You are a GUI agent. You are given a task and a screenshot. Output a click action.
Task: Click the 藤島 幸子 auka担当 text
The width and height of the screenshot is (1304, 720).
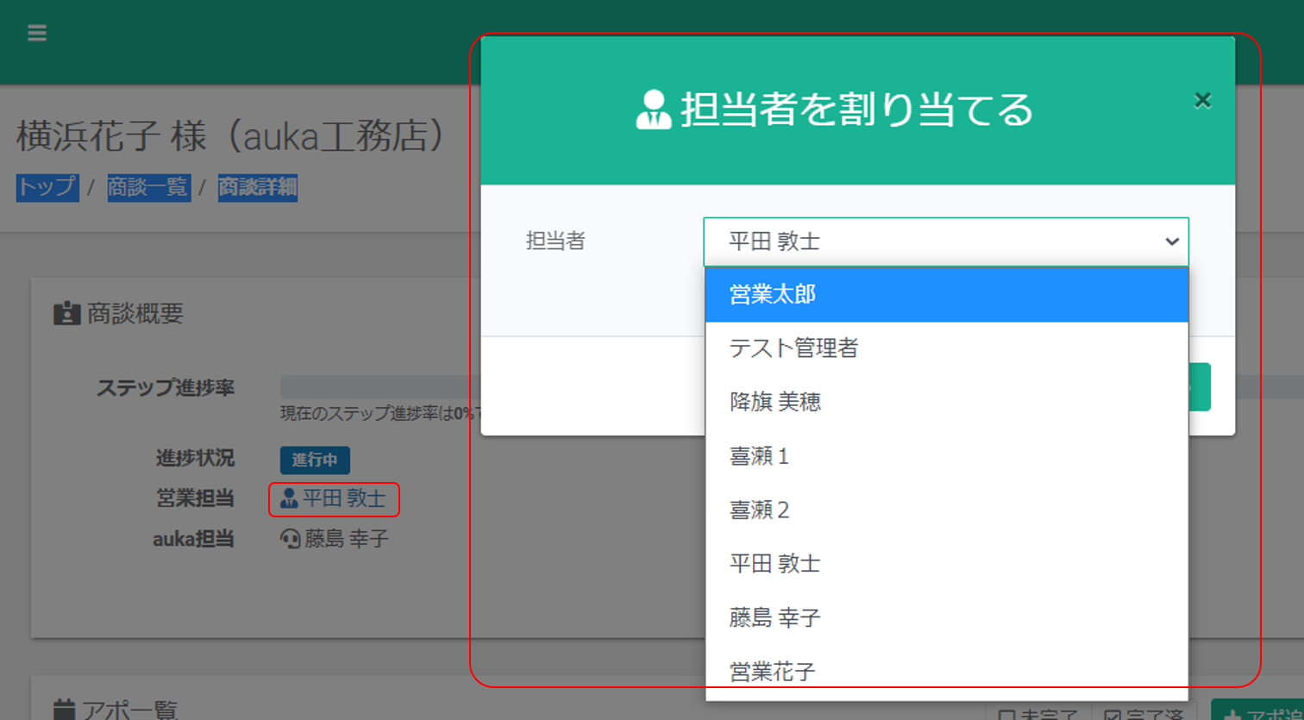347,539
